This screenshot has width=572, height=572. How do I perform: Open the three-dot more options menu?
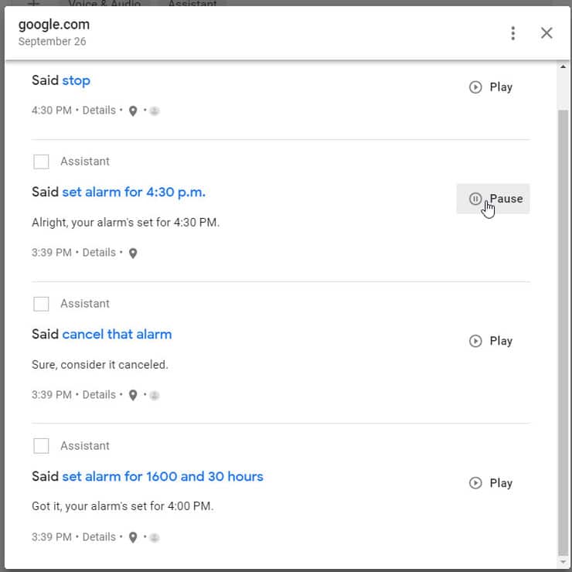click(x=512, y=33)
